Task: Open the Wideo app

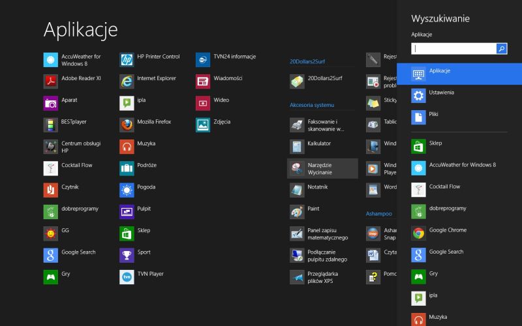Action: tap(213, 103)
